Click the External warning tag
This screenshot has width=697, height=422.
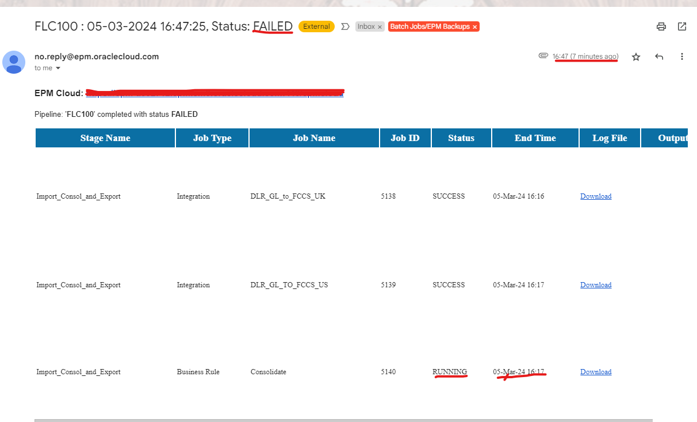click(x=317, y=26)
